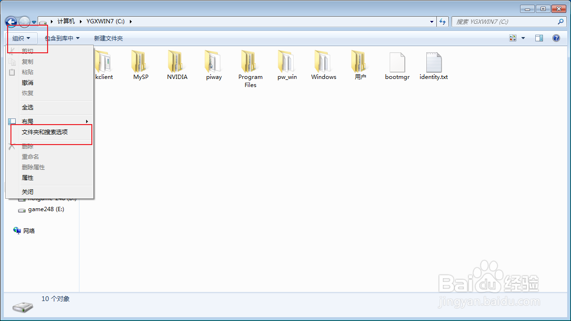This screenshot has height=321, width=571.
Task: Select the bootmgr file
Action: pos(397,65)
